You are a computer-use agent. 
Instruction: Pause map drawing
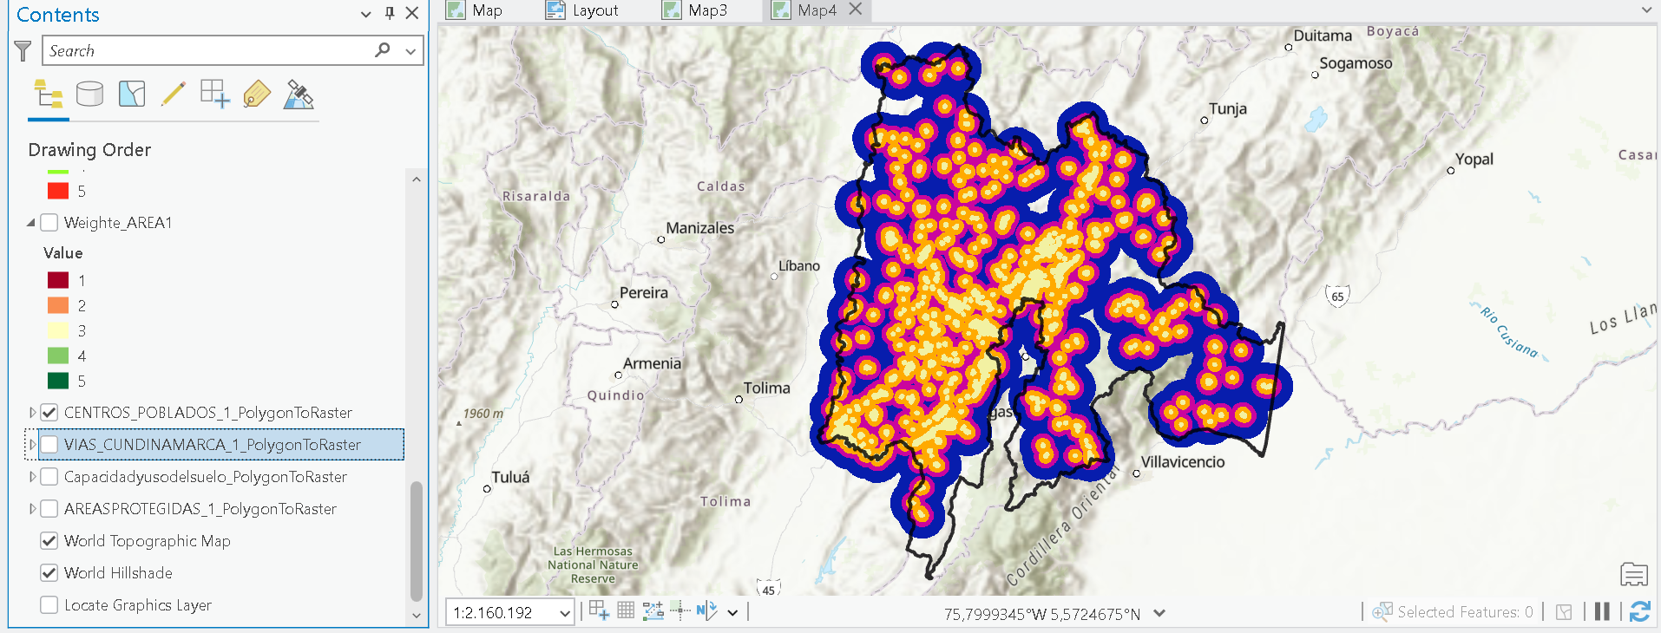(1602, 612)
